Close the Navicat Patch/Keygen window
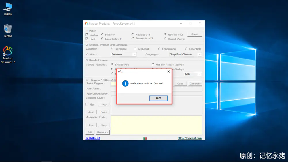 coord(200,24)
